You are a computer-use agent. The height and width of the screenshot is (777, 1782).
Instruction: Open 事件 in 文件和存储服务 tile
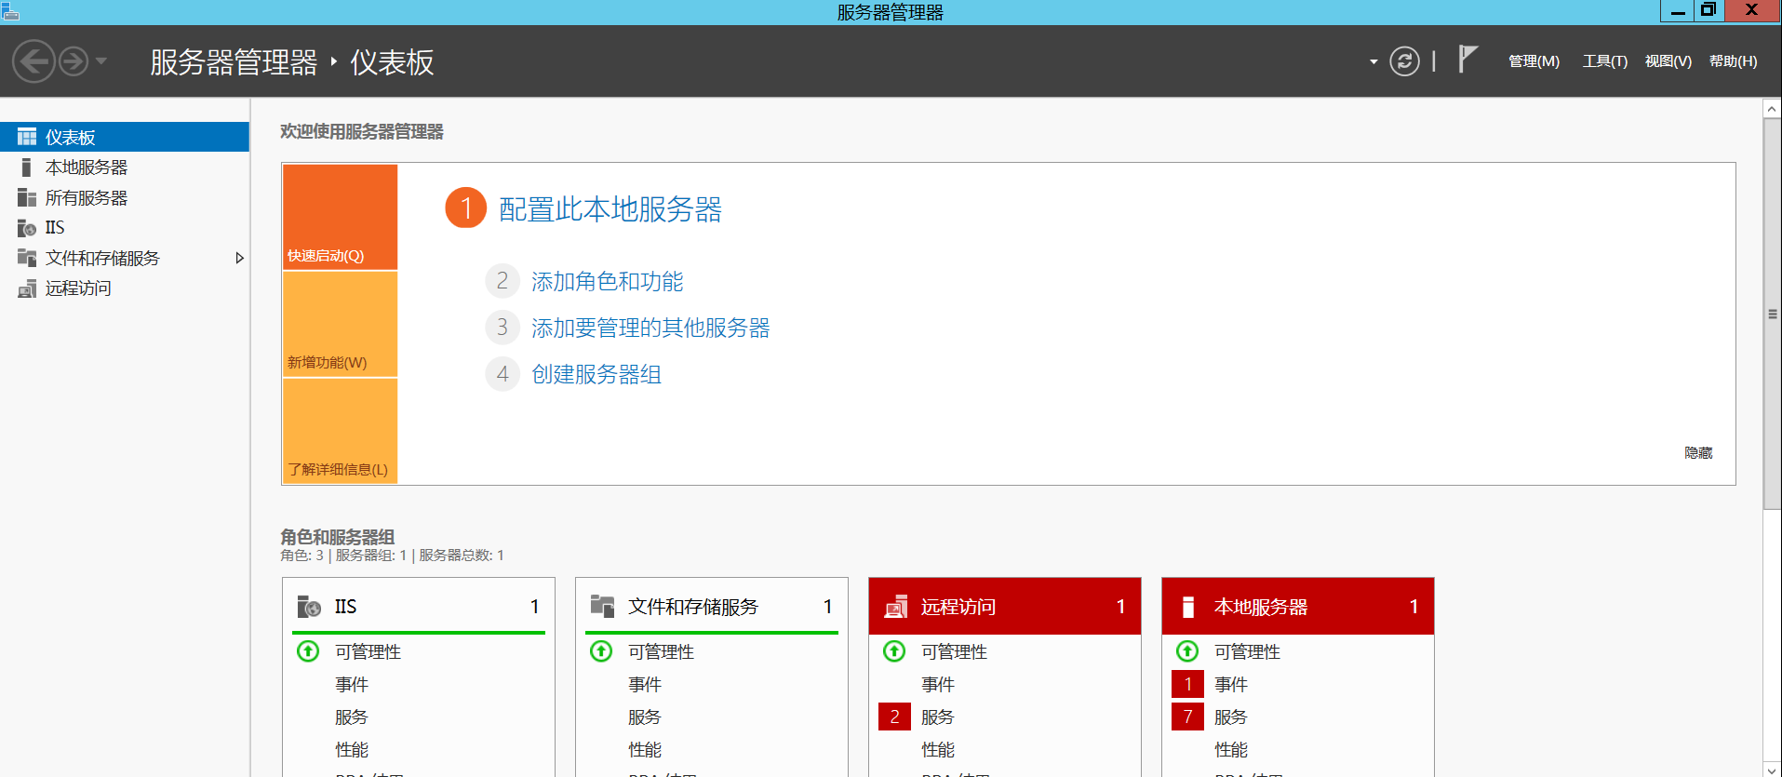click(x=645, y=685)
